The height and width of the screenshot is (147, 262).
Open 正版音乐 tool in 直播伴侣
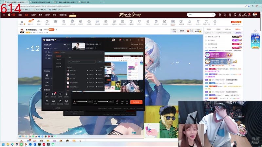click(66, 95)
